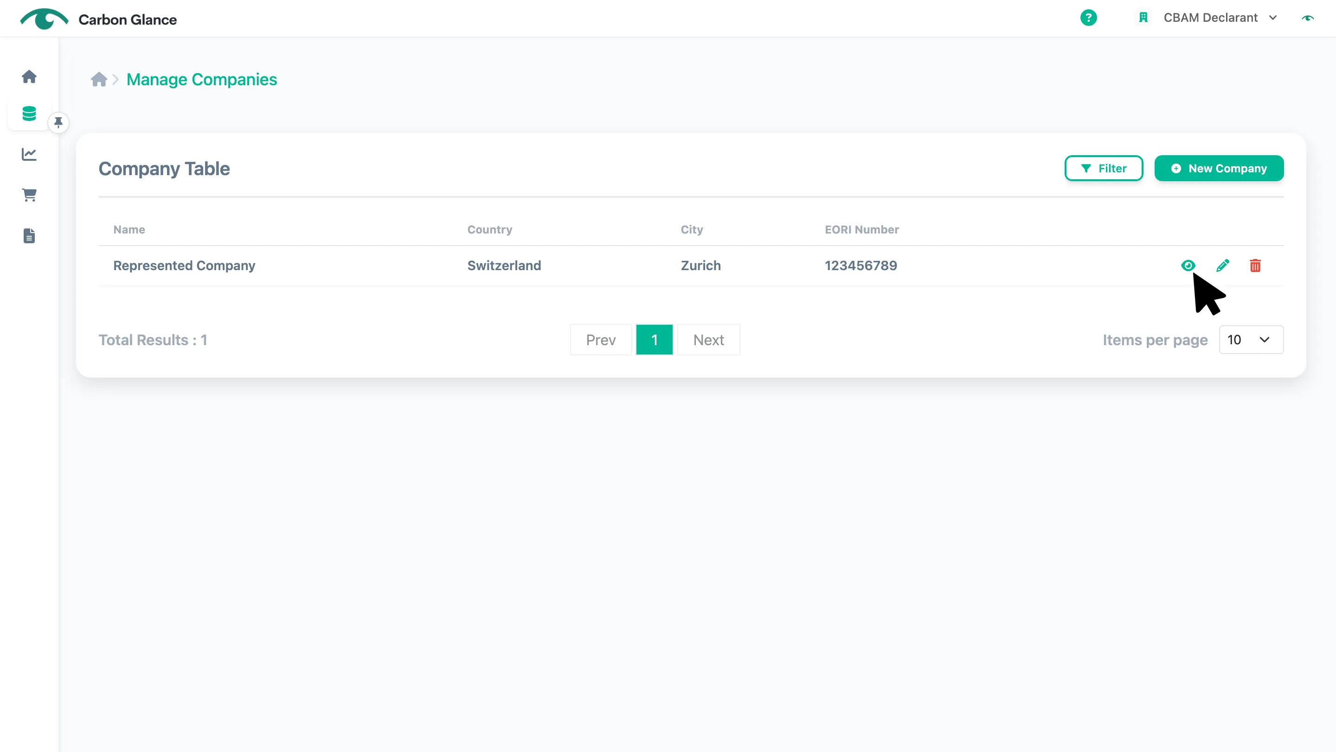Toggle the sidebar pin button

pos(58,123)
